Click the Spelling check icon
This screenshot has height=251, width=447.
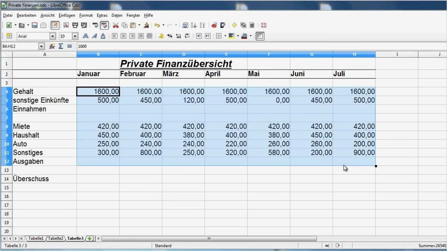click(95, 25)
